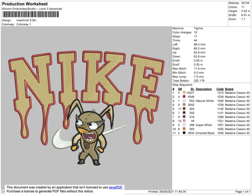
Task: Click the Stop Sequence label
Action: tap(183, 85)
